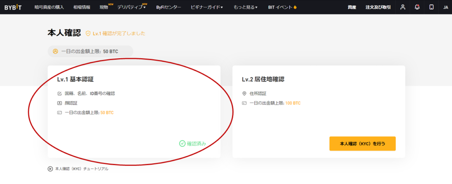Click the 本人確認 page title
This screenshot has height=184, width=452.
coord(64,33)
